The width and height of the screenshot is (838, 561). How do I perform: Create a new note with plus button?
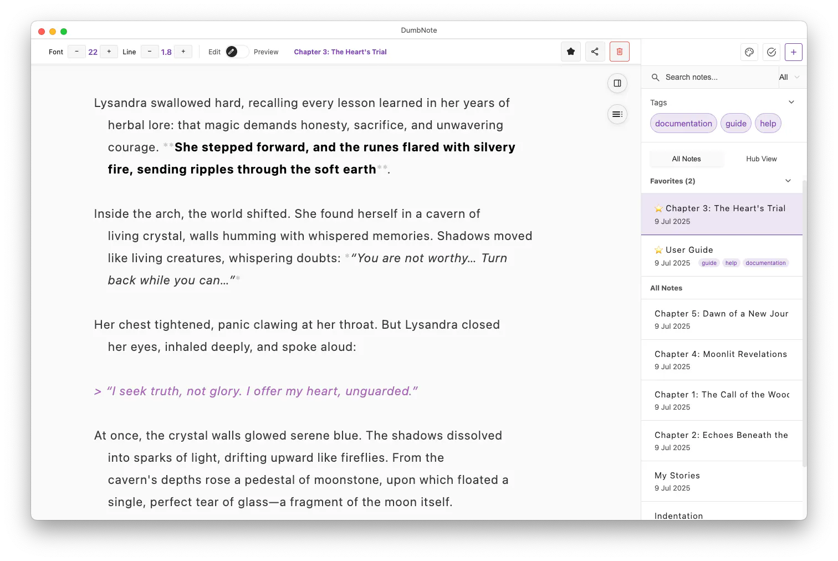pos(794,52)
